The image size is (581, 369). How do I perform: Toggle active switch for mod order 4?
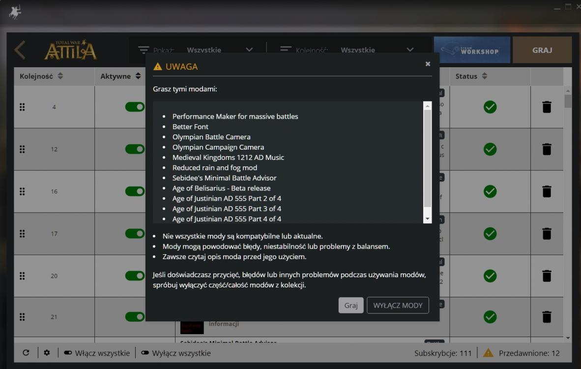pyautogui.click(x=135, y=107)
